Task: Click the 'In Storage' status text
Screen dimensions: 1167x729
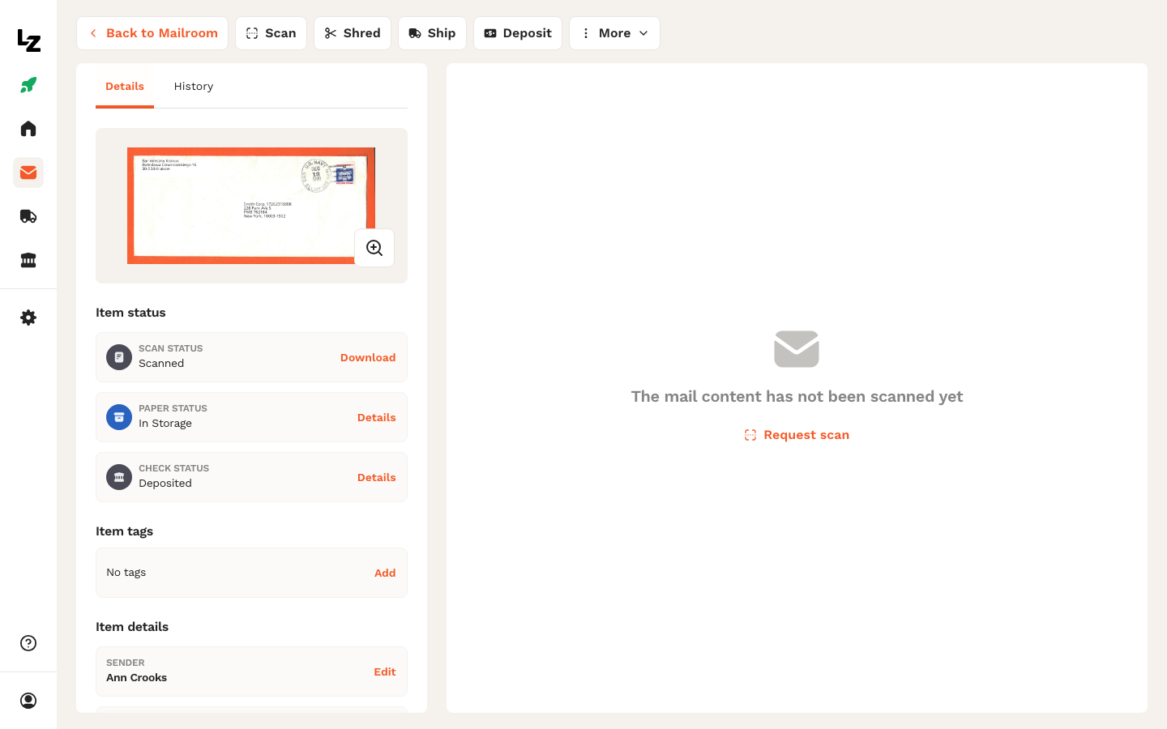Action: [165, 424]
